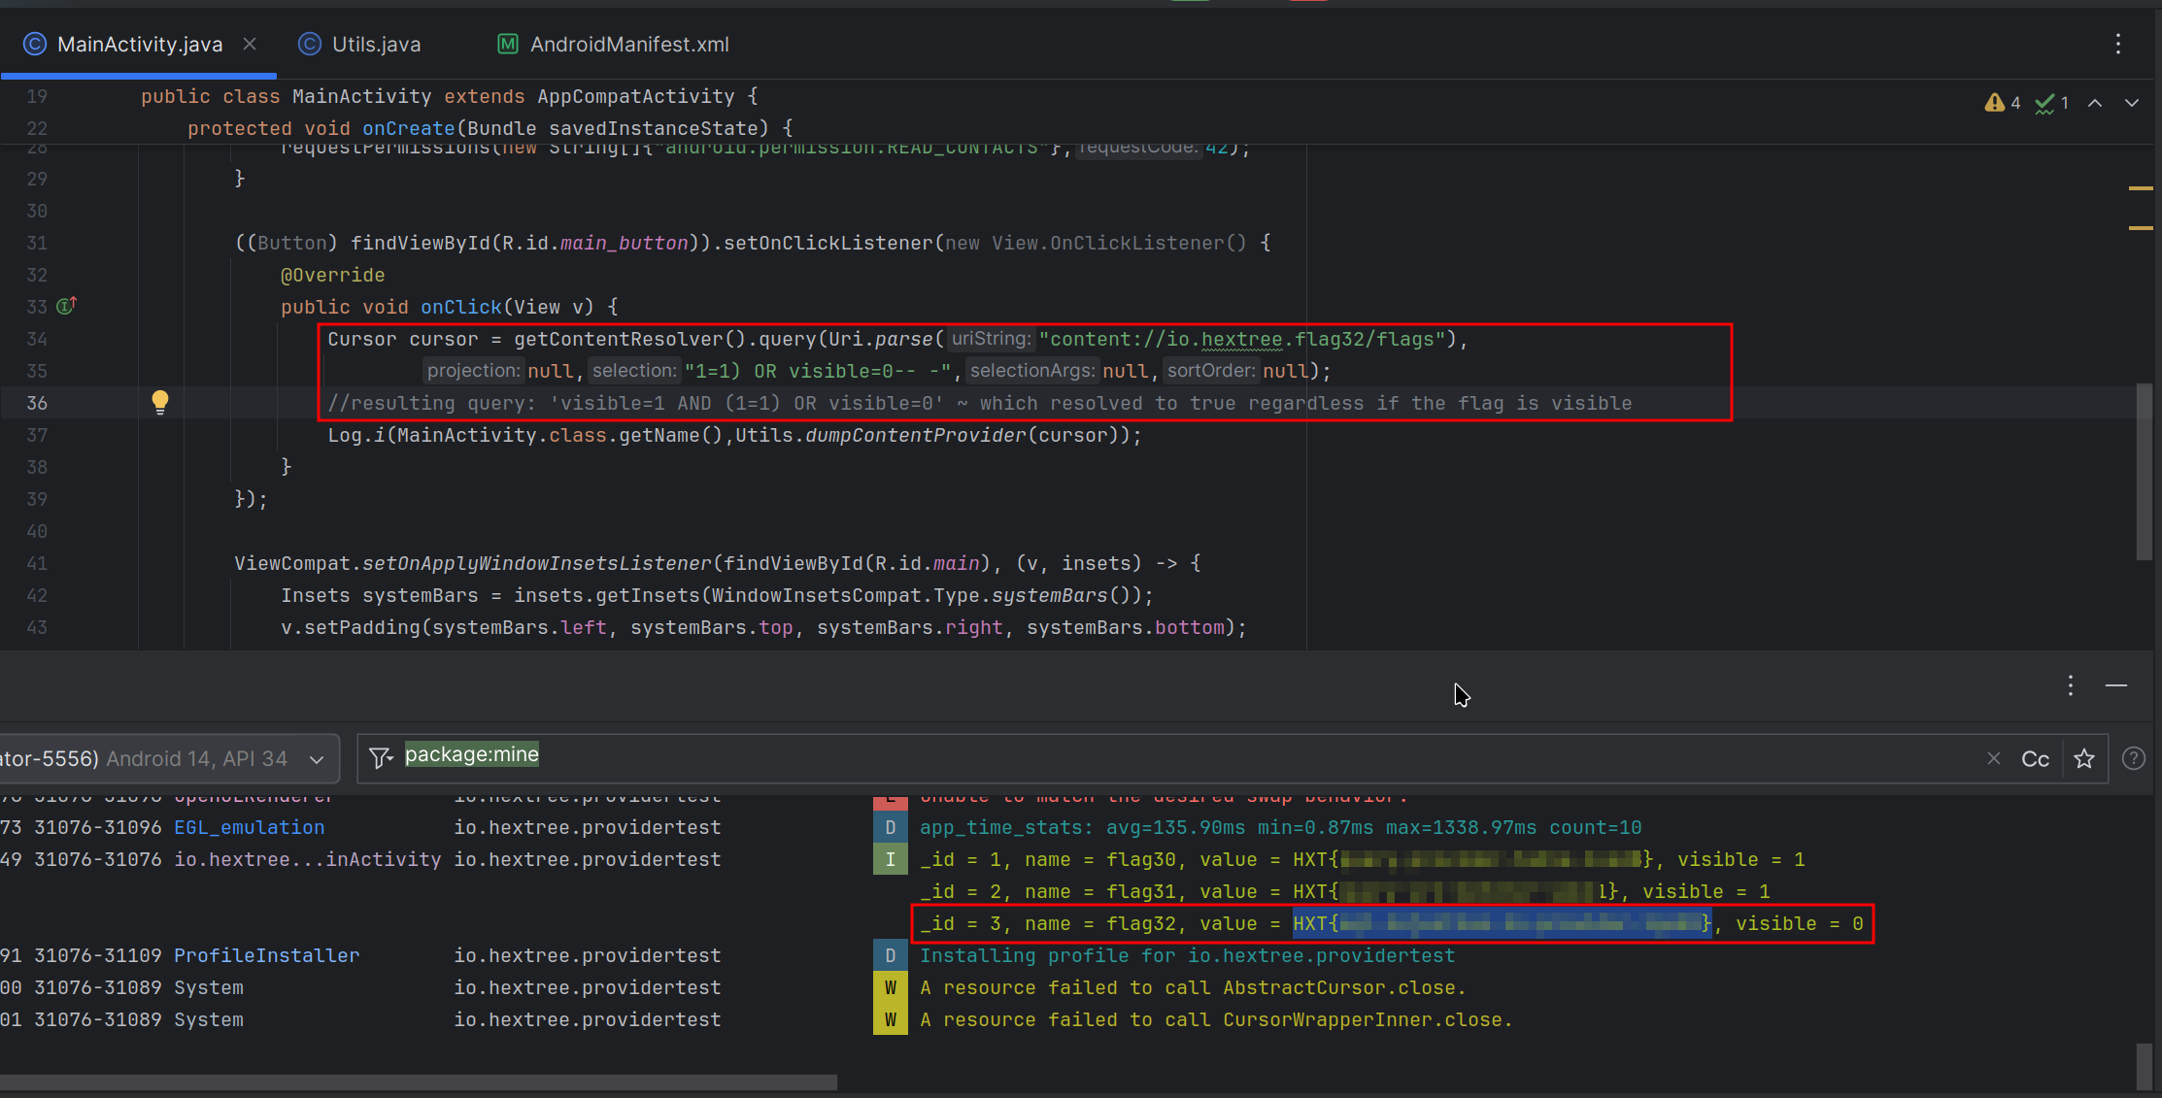Click the ProfileInstaller log tag
Viewport: 2162px width, 1098px height.
pos(267,956)
